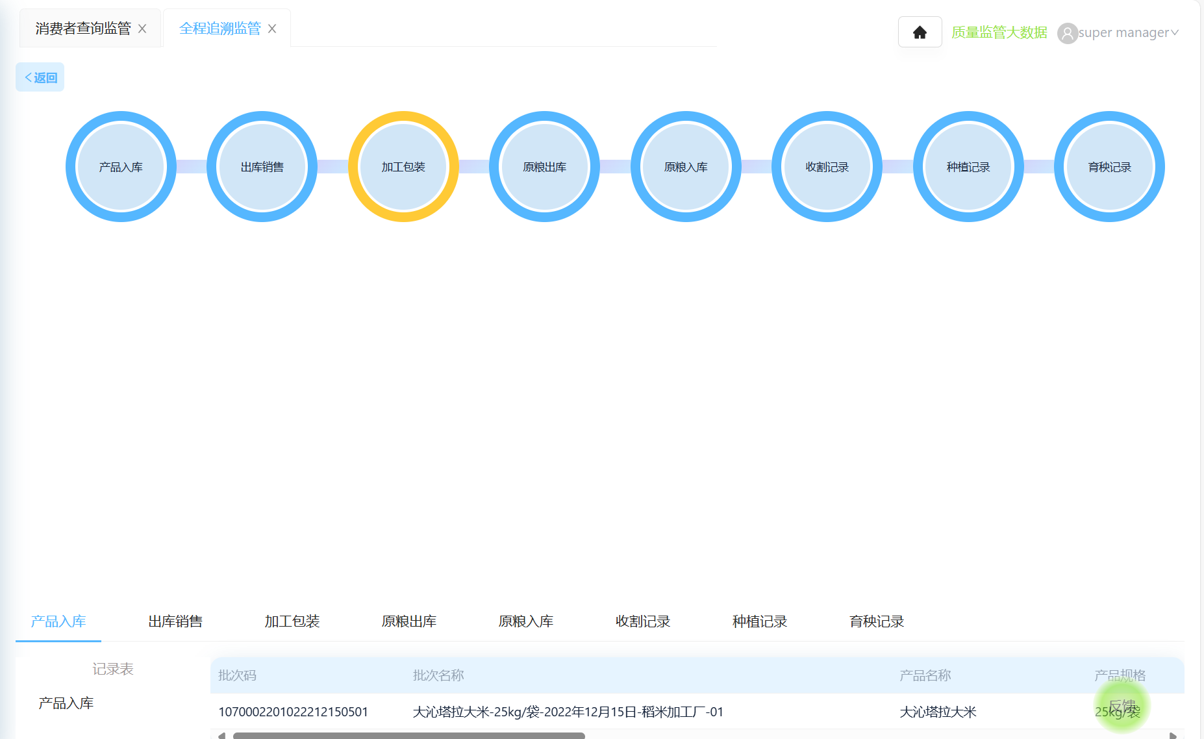Click the table horizontal scrollbar thumb
This screenshot has height=739, width=1204.
[409, 736]
